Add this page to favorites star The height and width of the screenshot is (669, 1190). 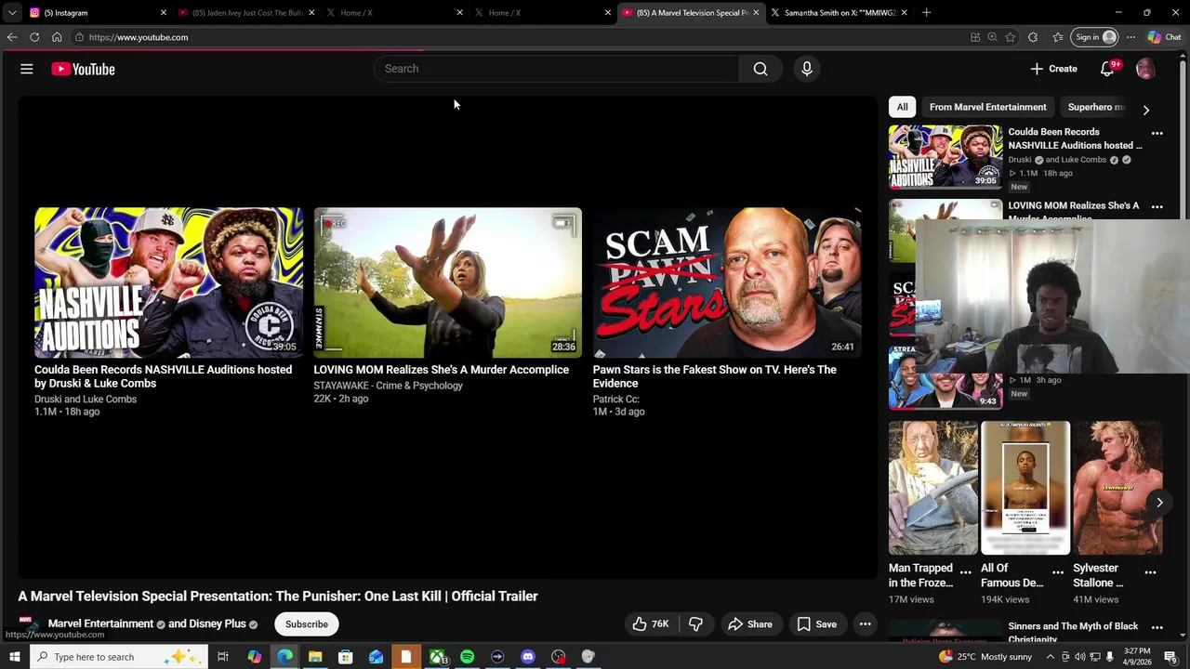tap(1011, 37)
